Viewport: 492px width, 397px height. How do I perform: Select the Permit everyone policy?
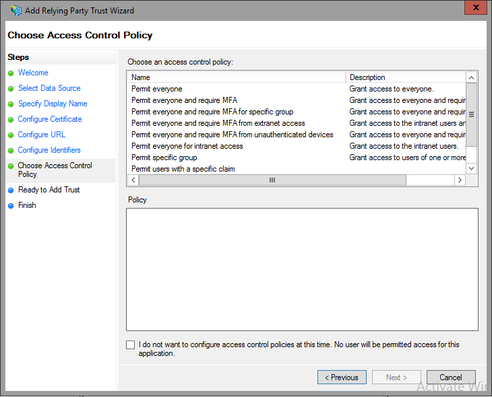tap(157, 89)
